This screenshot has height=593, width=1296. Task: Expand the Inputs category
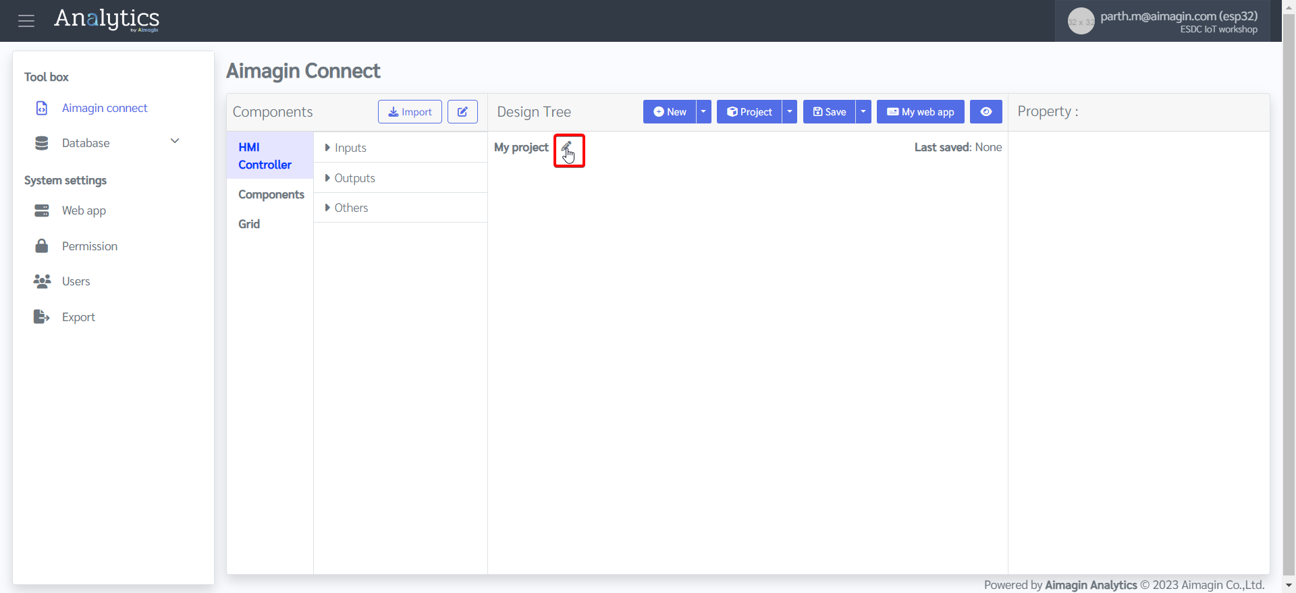tap(401, 148)
